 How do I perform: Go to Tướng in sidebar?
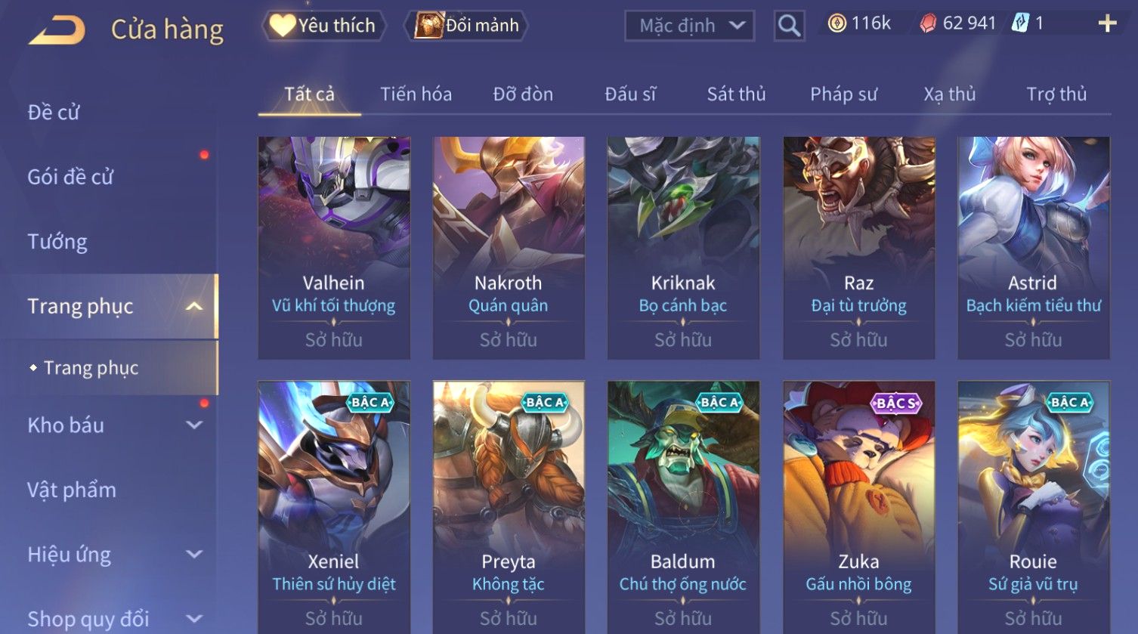57,242
